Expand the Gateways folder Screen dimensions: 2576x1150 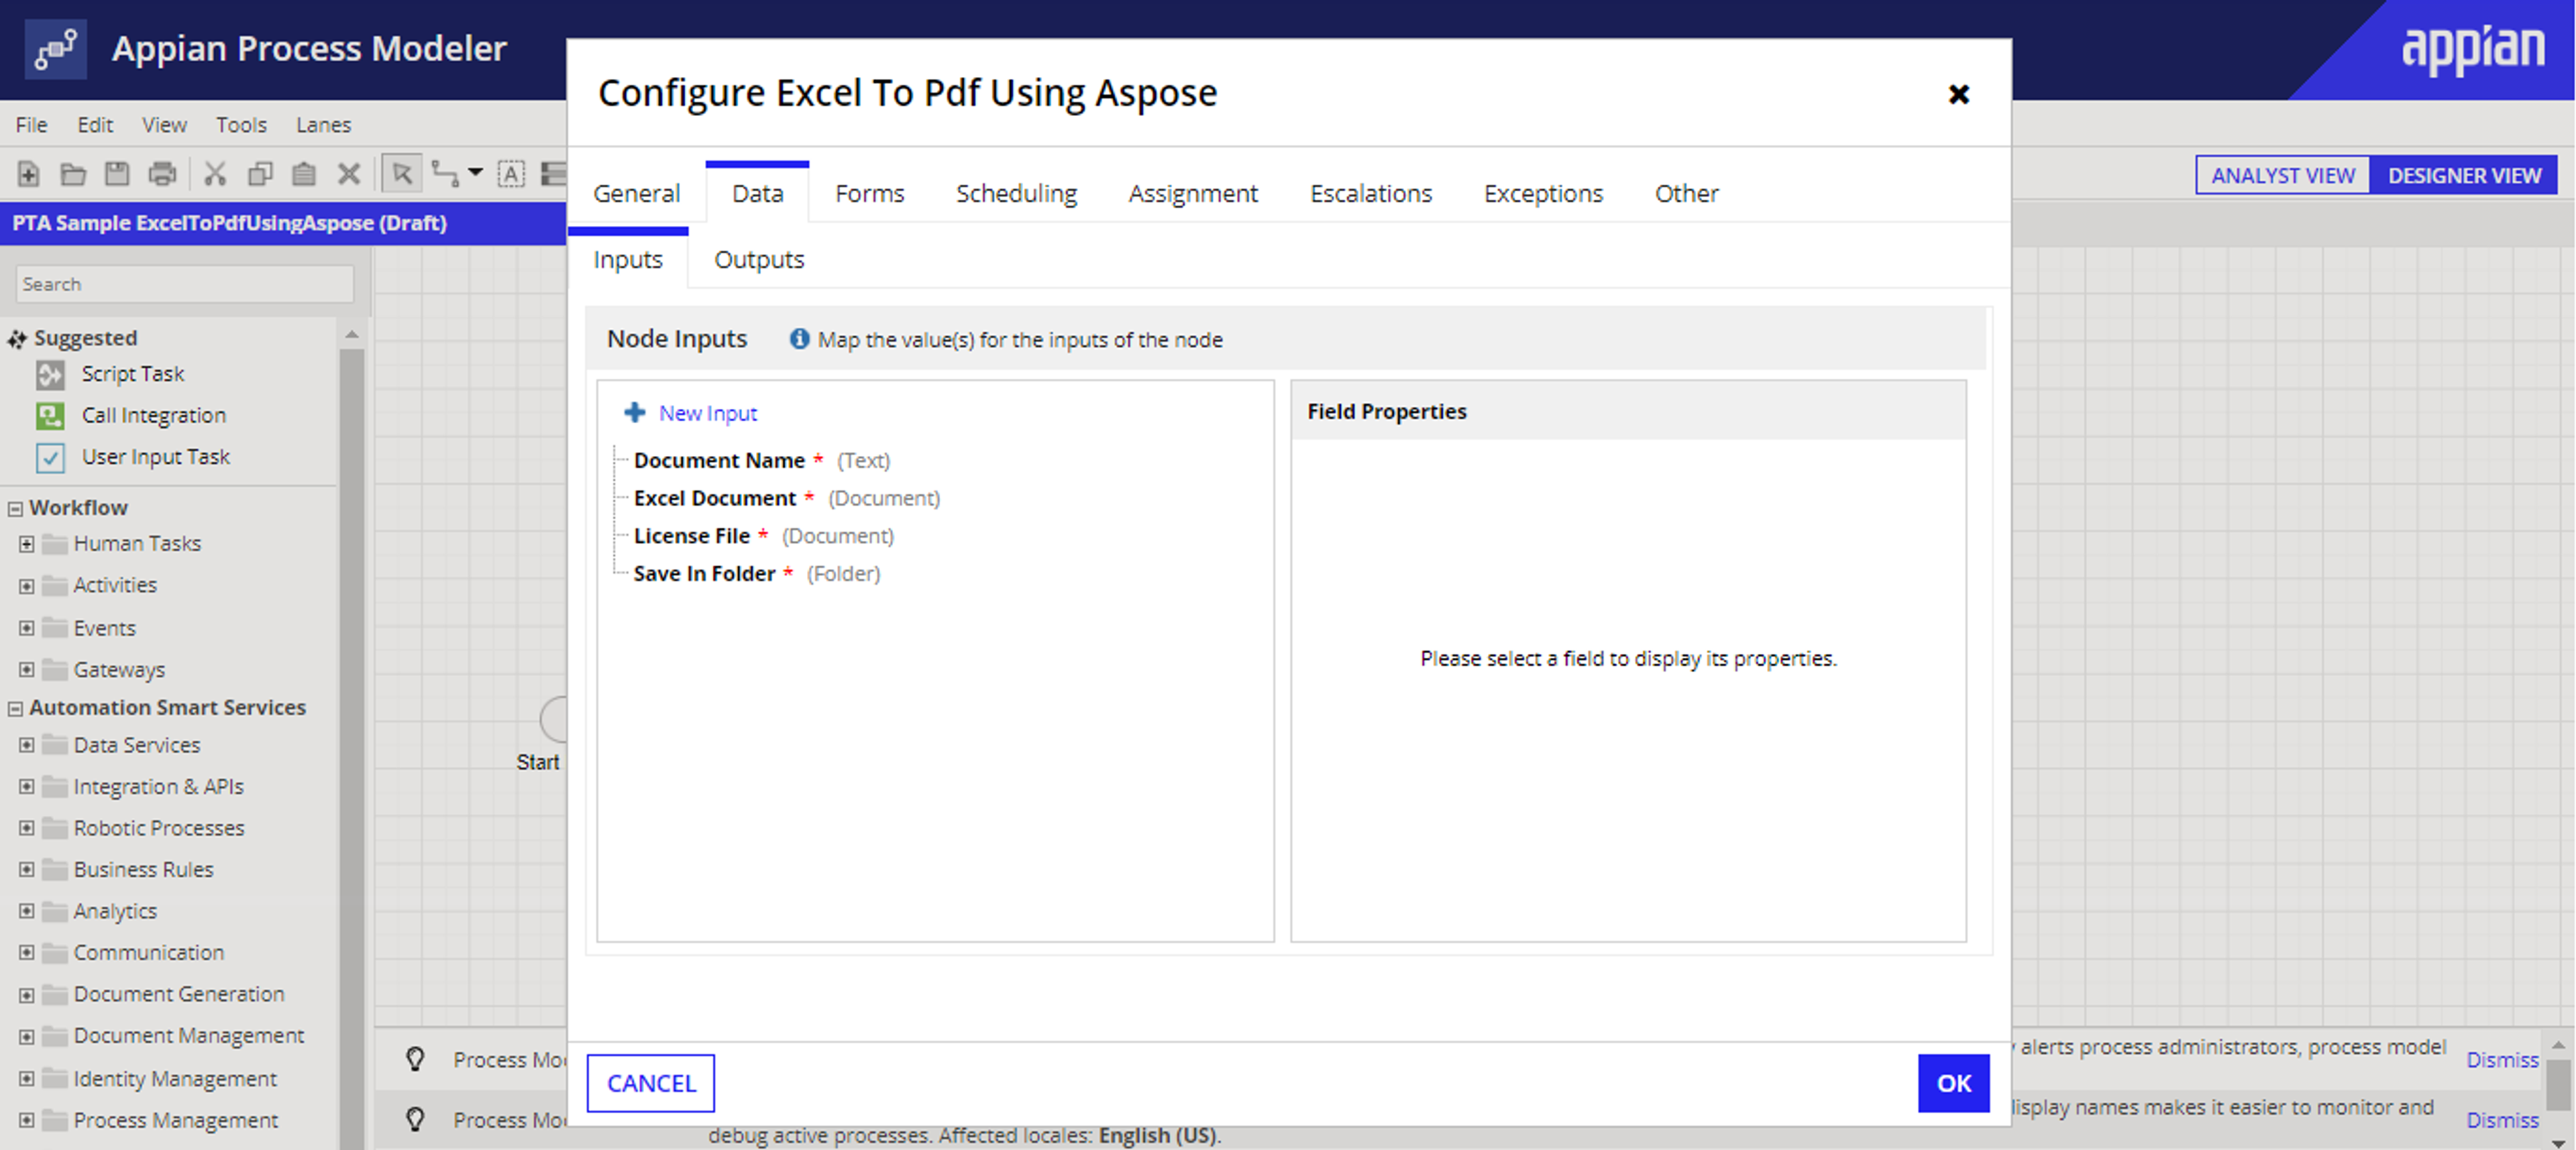[x=27, y=669]
